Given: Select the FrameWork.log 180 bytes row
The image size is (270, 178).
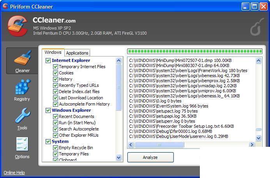Looking at the screenshot, I should pos(188,70).
